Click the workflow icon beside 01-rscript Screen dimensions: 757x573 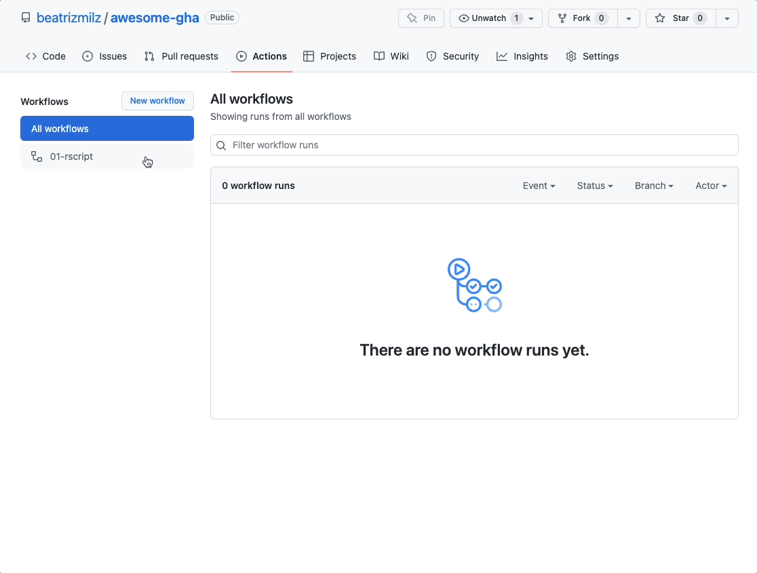coord(37,156)
